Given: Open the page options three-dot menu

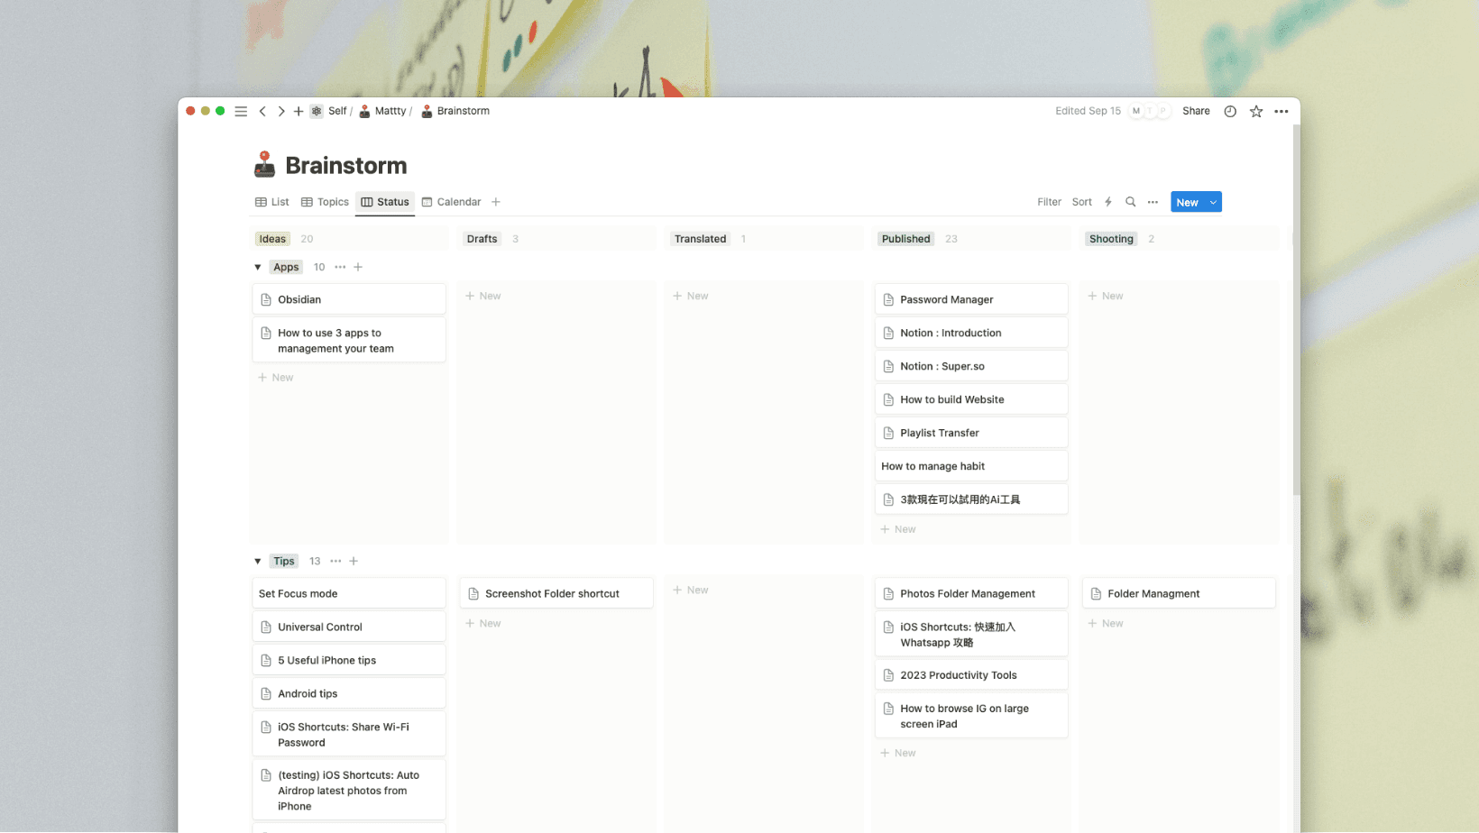Looking at the screenshot, I should (1281, 111).
